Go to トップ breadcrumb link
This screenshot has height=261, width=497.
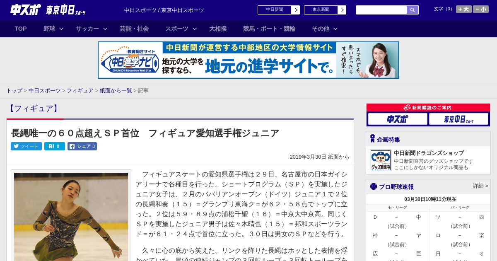click(14, 90)
